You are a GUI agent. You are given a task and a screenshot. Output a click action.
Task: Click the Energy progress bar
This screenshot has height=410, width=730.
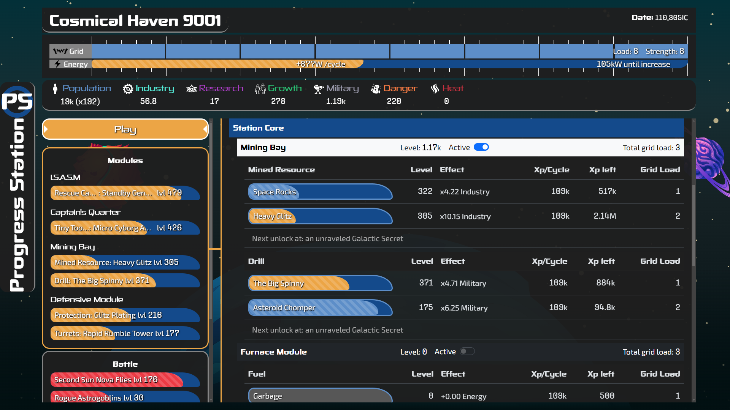pos(390,64)
